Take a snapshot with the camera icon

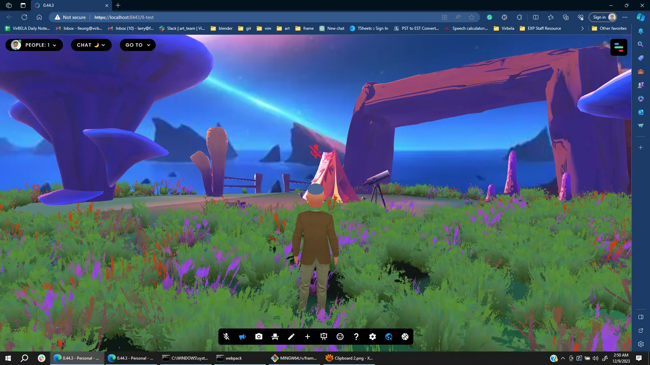coord(259,337)
